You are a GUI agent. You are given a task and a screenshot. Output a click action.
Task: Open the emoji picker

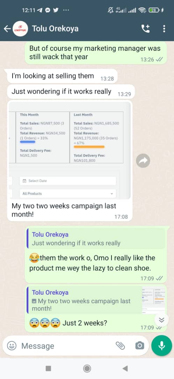pyautogui.click(x=12, y=346)
